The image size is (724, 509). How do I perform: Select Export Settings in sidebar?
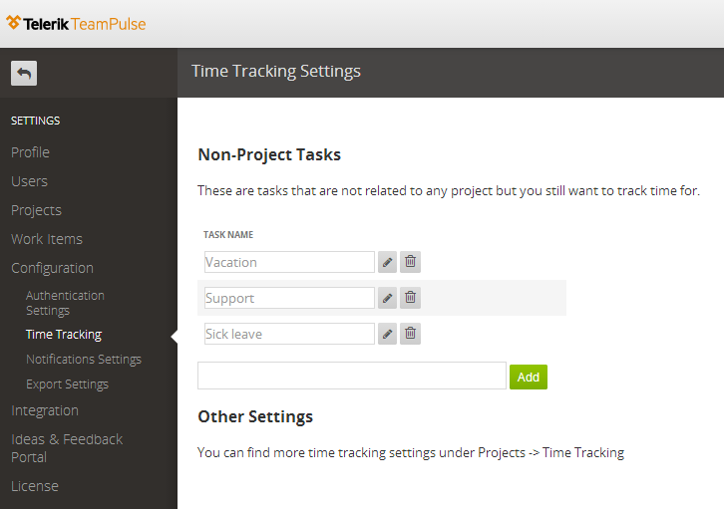pos(68,384)
